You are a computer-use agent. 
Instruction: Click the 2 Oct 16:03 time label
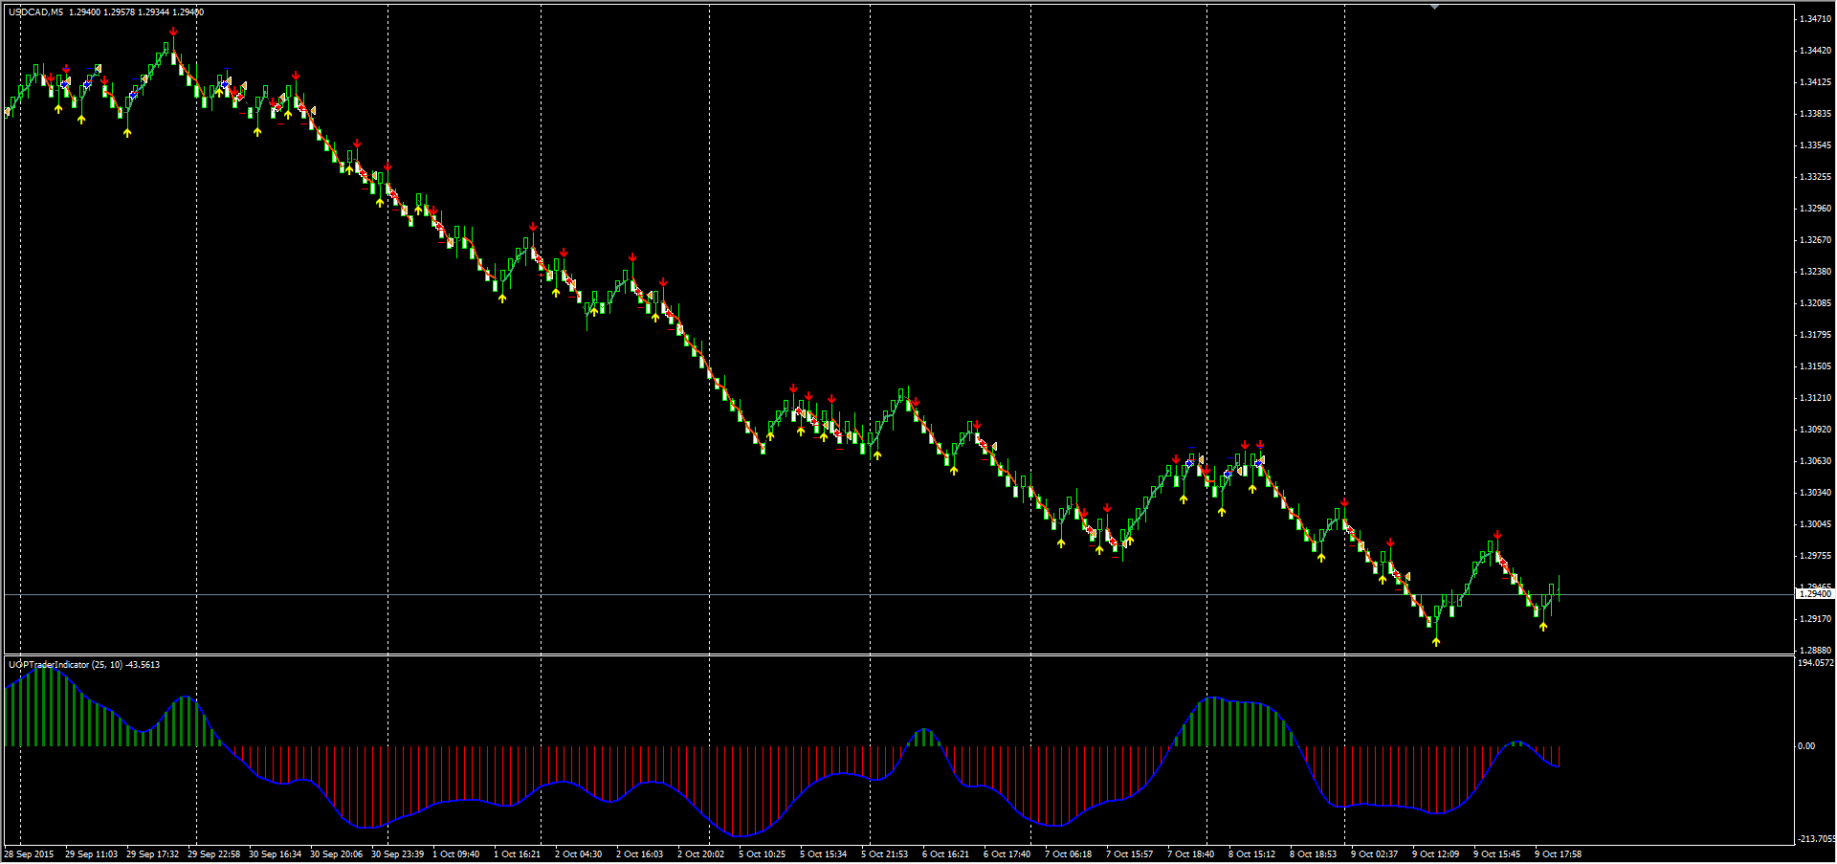click(x=640, y=854)
